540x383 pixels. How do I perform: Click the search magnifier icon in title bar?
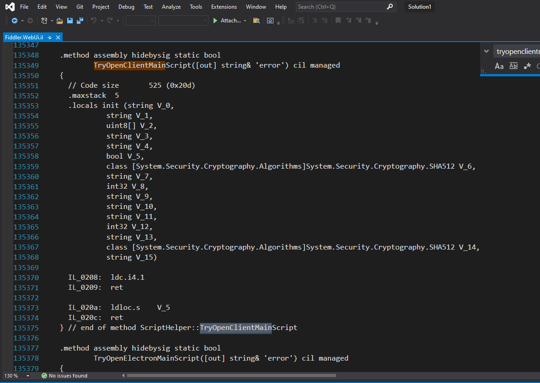pyautogui.click(x=390, y=6)
